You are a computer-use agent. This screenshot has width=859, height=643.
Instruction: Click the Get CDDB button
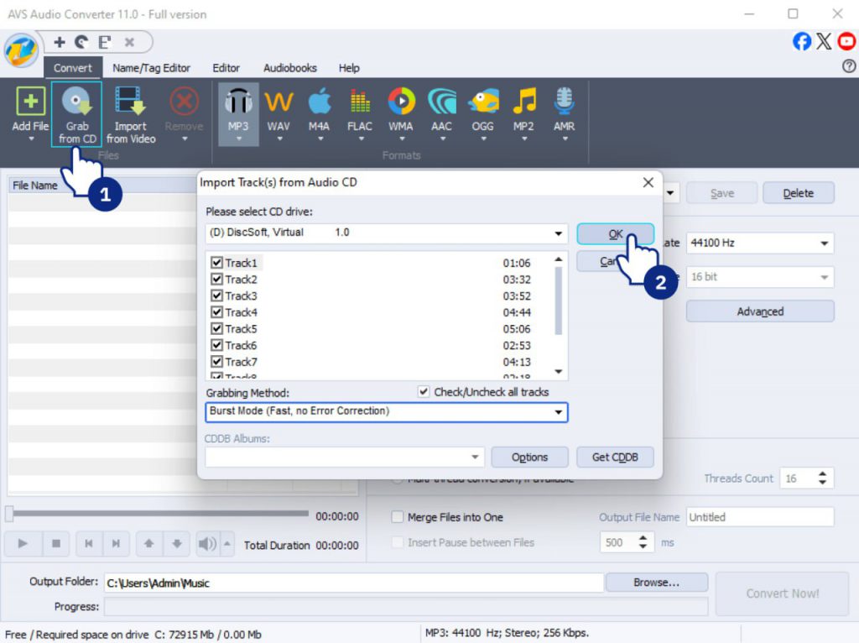click(x=614, y=457)
